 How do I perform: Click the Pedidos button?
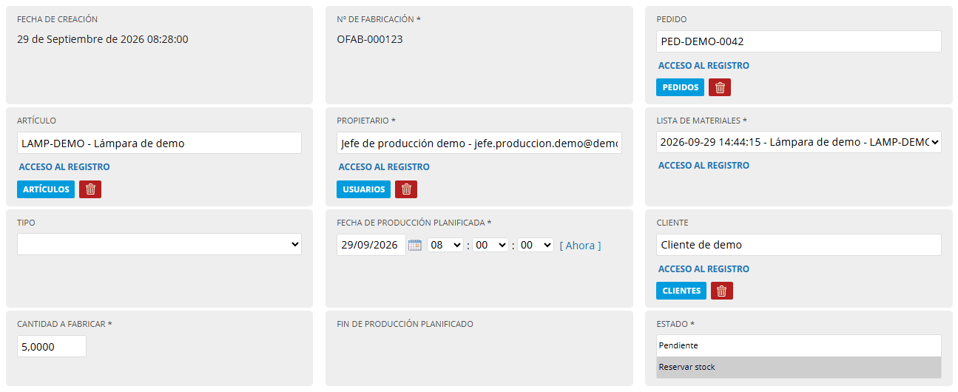pos(680,87)
